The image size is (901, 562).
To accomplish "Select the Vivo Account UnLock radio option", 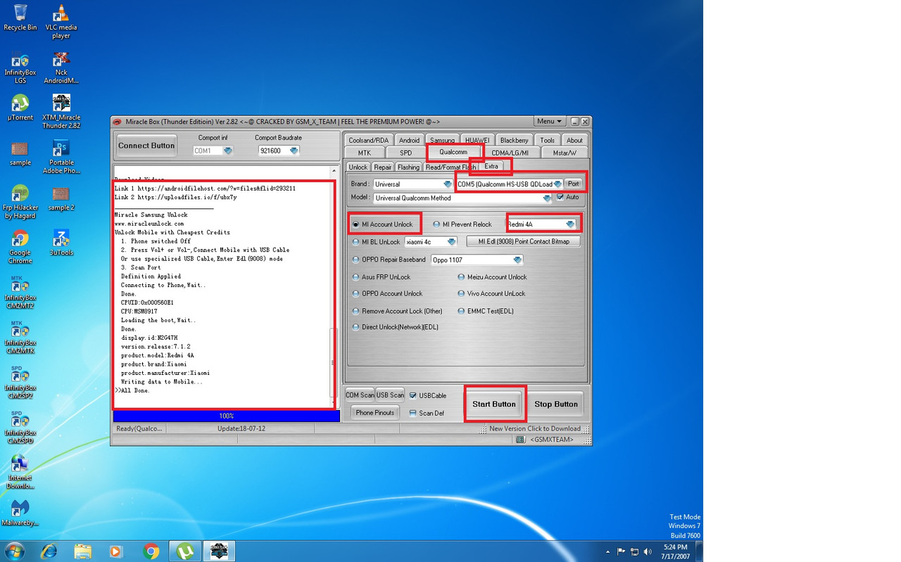I will [x=491, y=294].
